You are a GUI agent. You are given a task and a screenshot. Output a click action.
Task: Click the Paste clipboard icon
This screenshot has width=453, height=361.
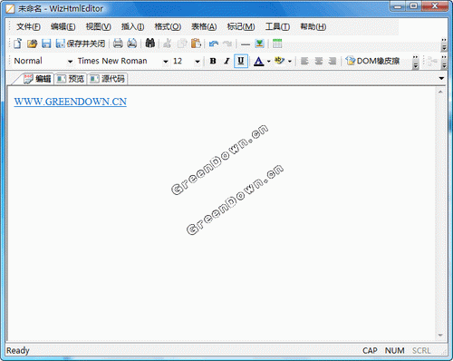[196, 44]
